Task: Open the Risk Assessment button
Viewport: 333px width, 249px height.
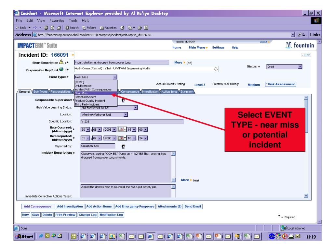Action: tap(281, 84)
